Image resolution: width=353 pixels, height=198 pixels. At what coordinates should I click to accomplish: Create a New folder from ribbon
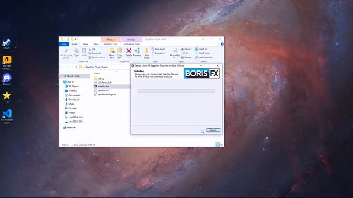pyautogui.click(x=147, y=53)
